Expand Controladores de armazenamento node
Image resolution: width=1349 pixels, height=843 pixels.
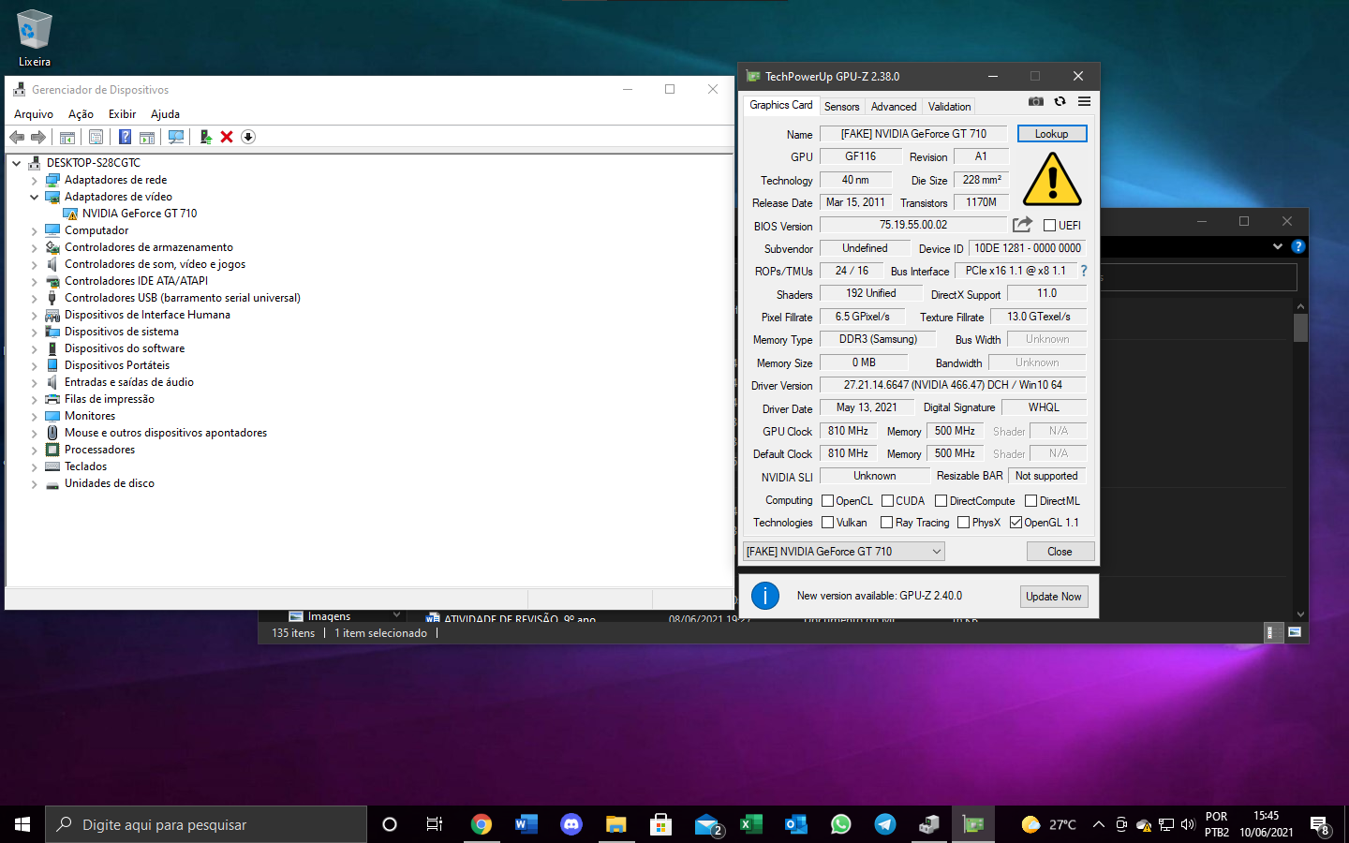coord(35,248)
